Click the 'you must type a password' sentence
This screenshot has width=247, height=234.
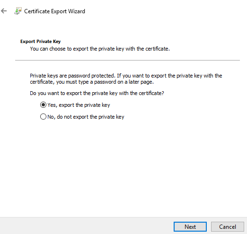click(105, 82)
